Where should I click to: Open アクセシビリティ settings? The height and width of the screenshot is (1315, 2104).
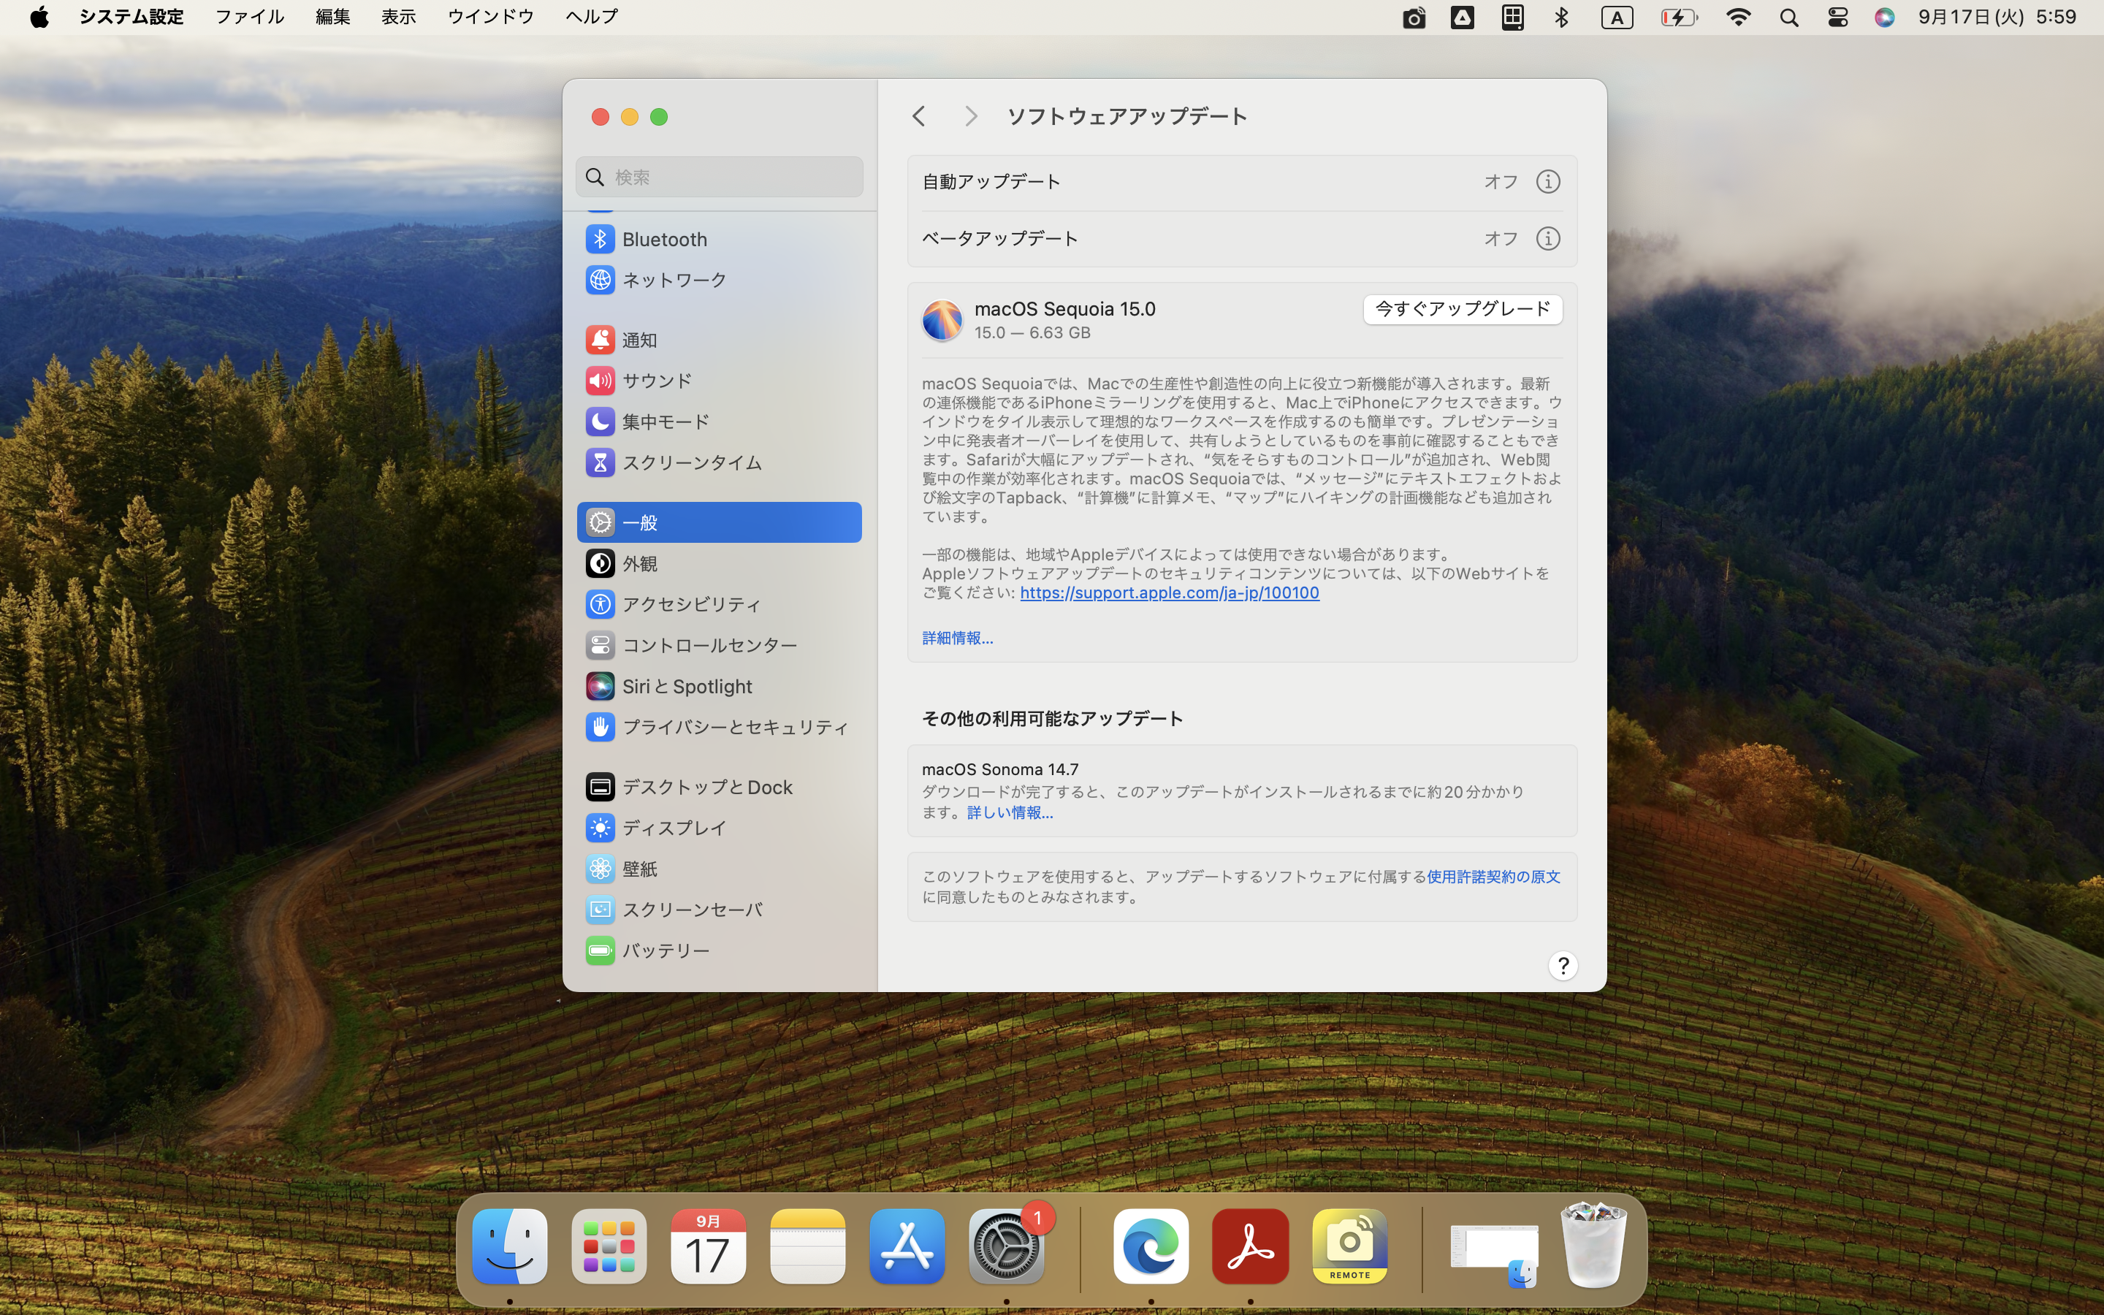click(x=691, y=603)
